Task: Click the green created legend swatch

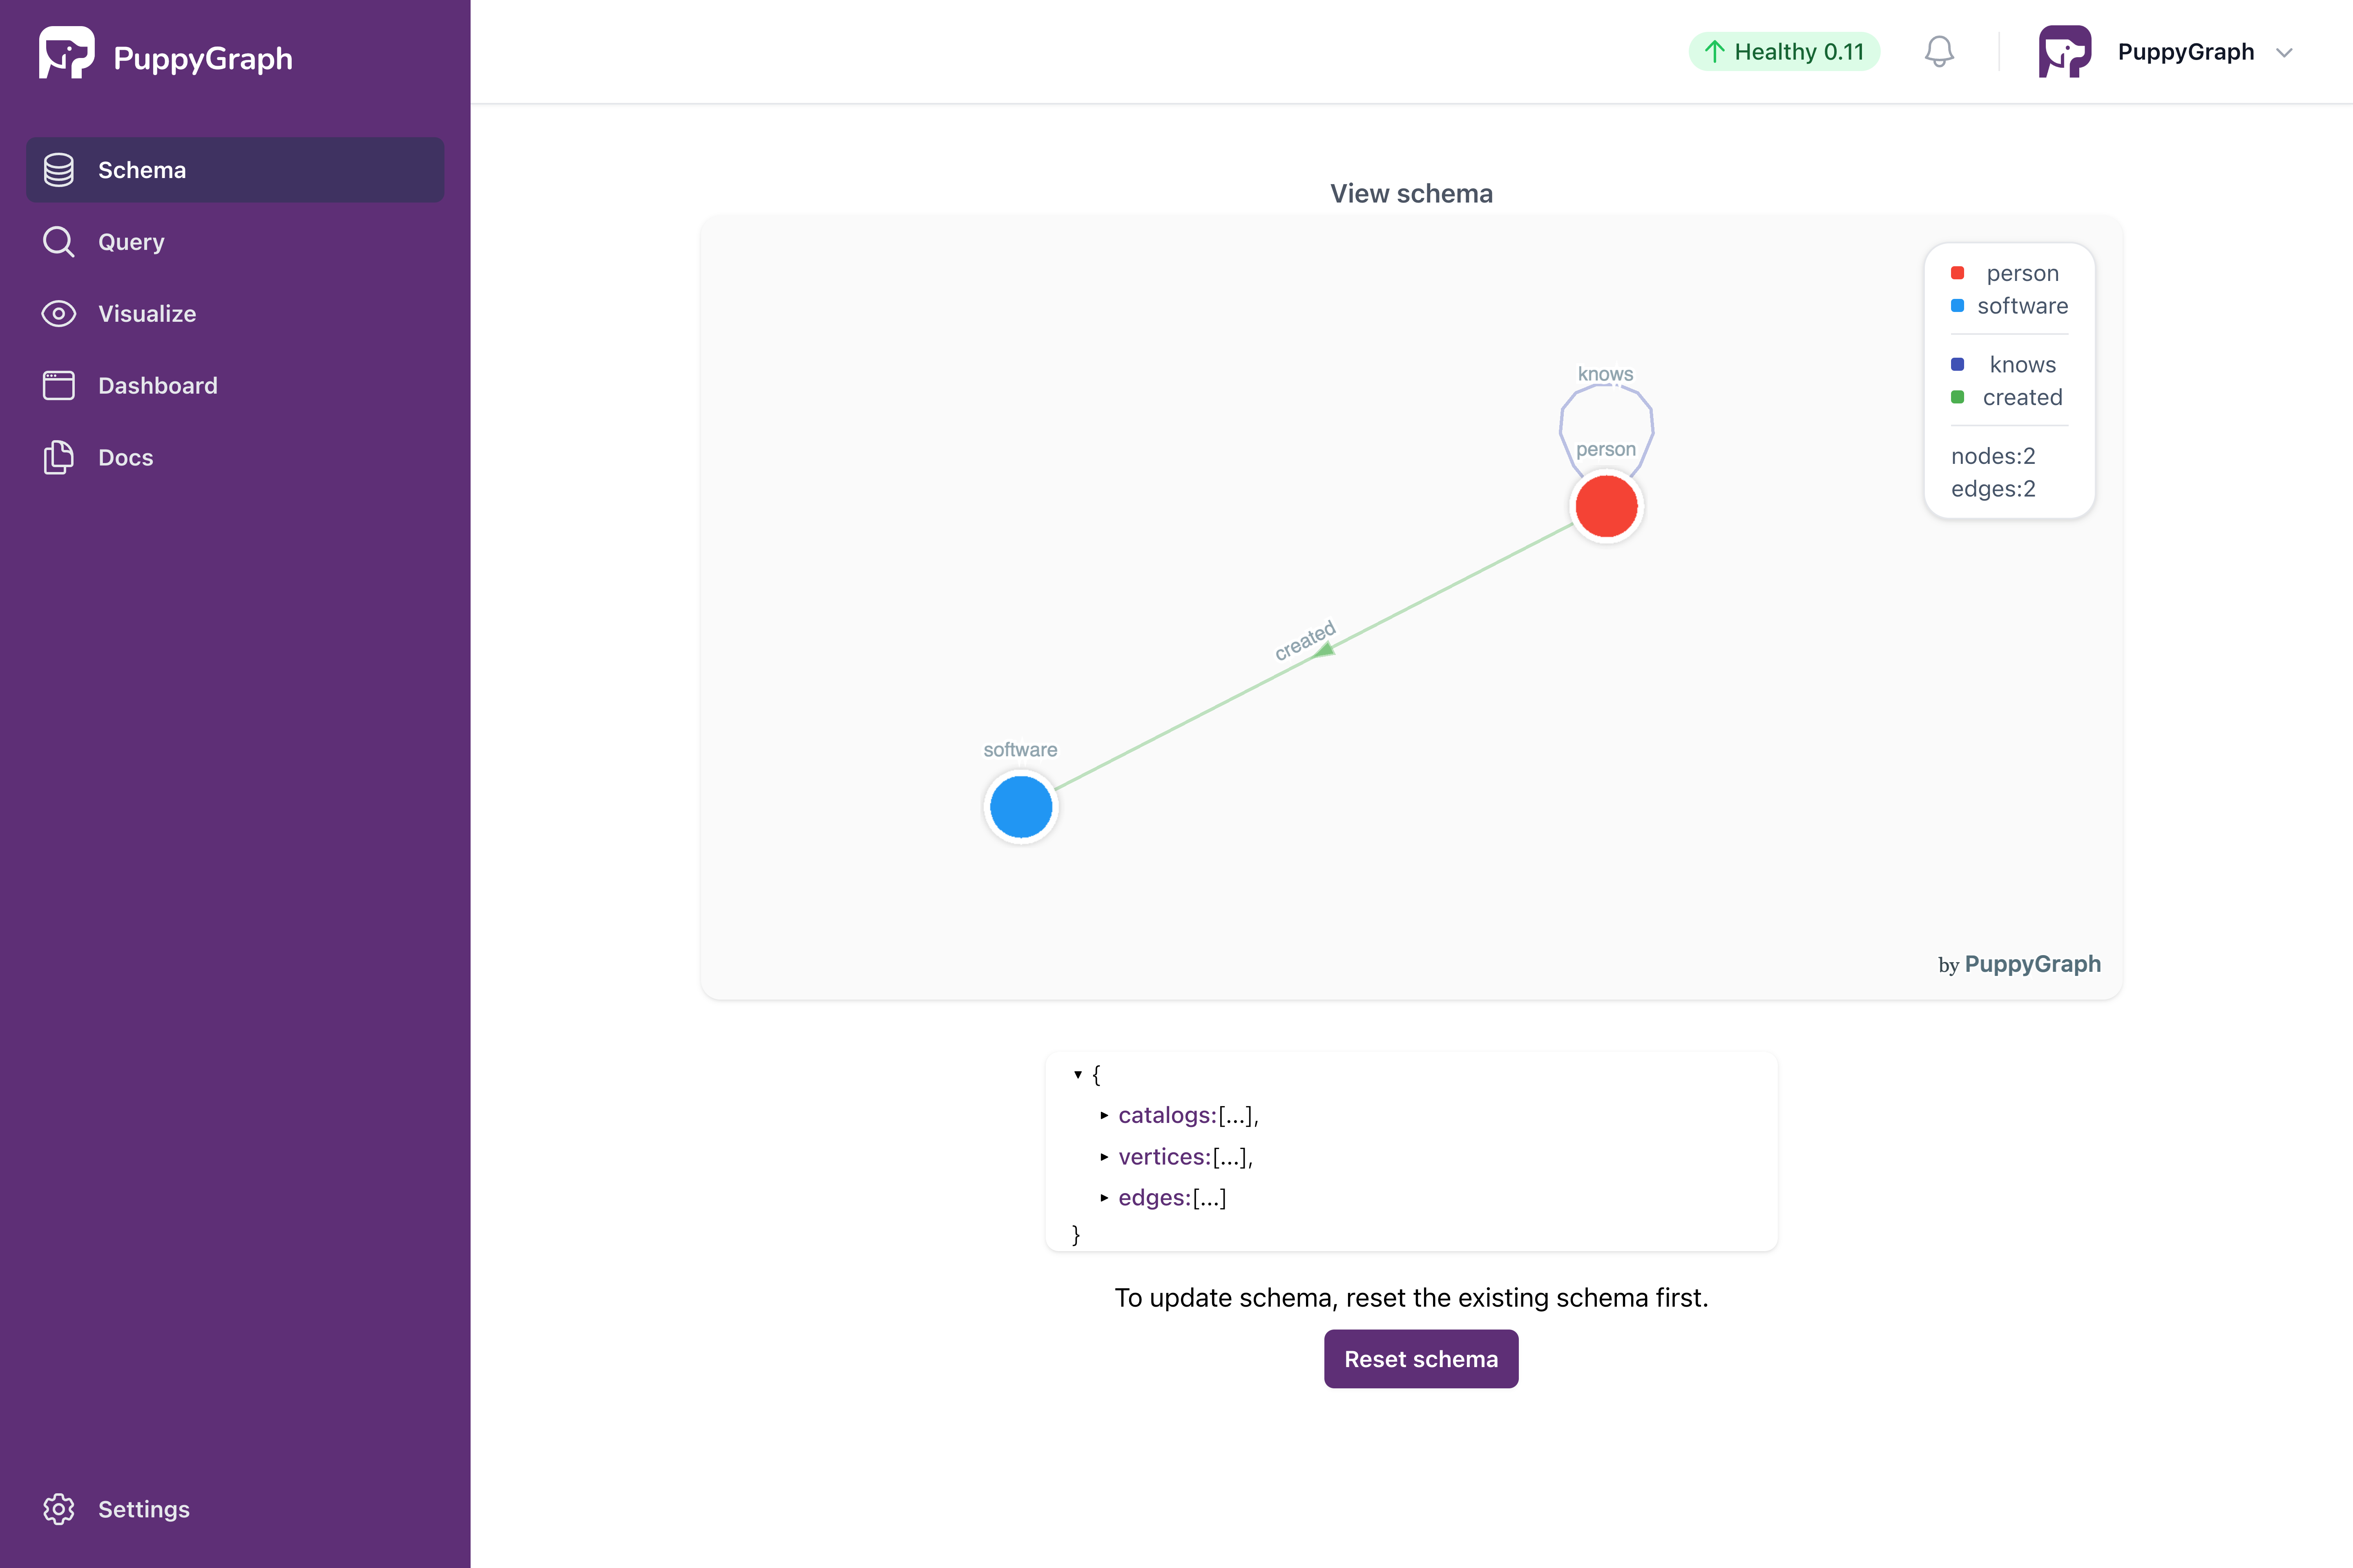Action: click(1958, 397)
